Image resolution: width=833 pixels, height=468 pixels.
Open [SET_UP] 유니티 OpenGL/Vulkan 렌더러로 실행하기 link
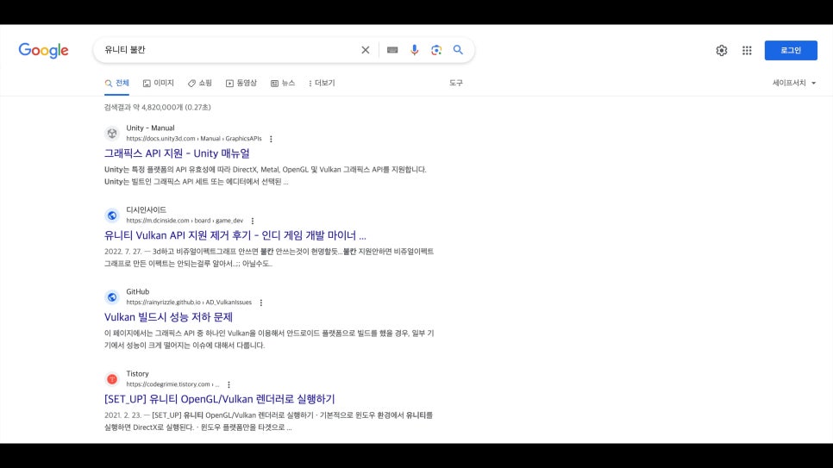coord(219,399)
